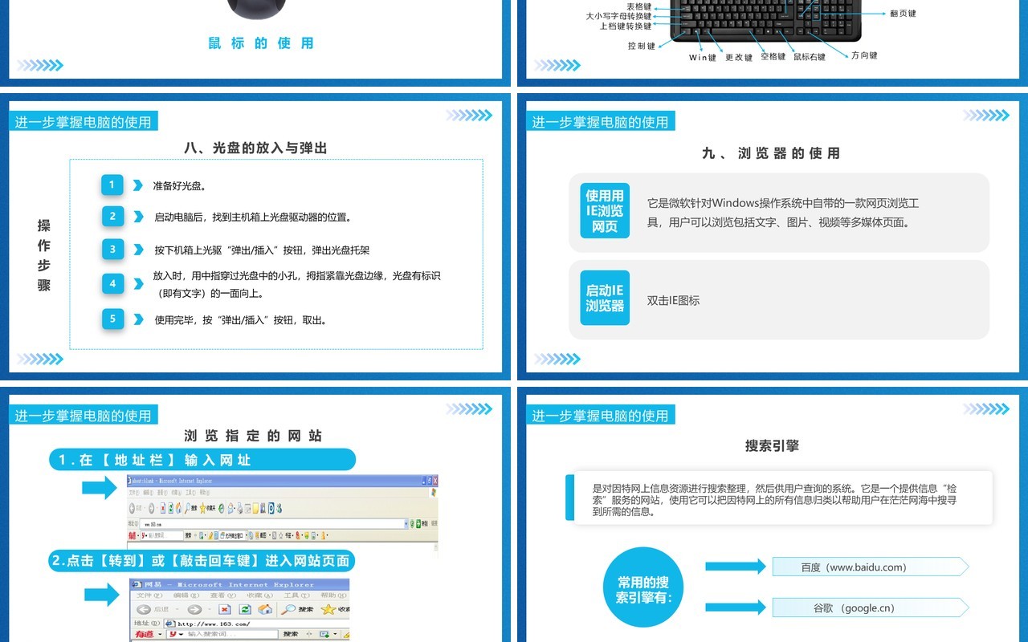Open 编辑(E) menu in 网易 IE window
Image resolution: width=1028 pixels, height=642 pixels.
tap(186, 595)
